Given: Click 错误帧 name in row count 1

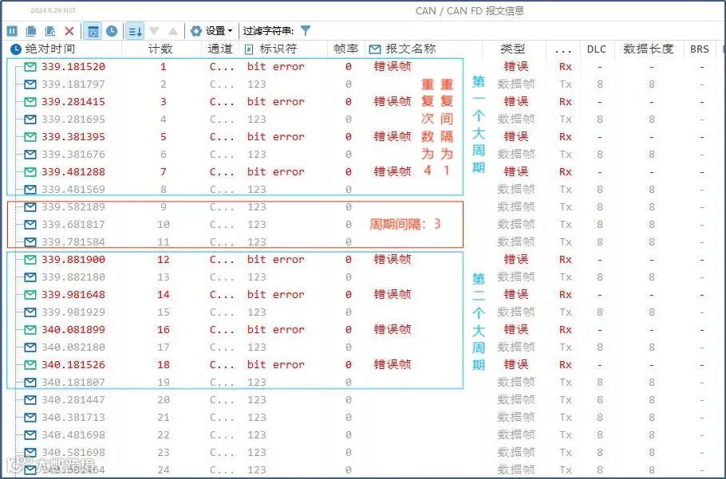Looking at the screenshot, I should click(x=393, y=67).
